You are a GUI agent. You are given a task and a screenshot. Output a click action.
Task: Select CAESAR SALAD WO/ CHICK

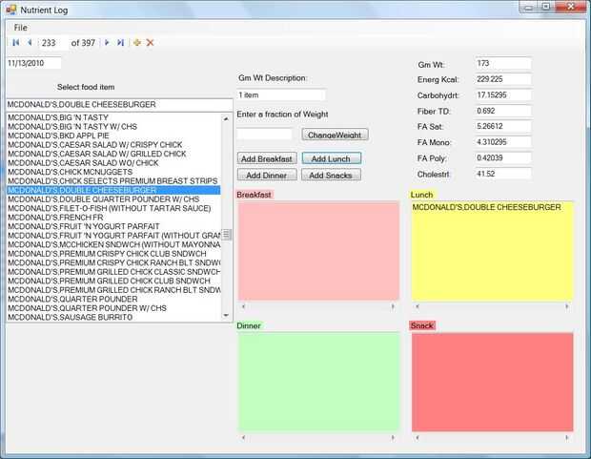click(113, 163)
